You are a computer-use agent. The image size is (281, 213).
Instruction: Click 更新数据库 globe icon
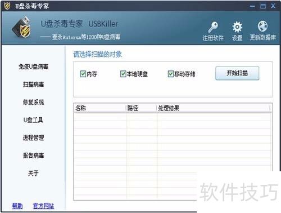tap(262, 26)
